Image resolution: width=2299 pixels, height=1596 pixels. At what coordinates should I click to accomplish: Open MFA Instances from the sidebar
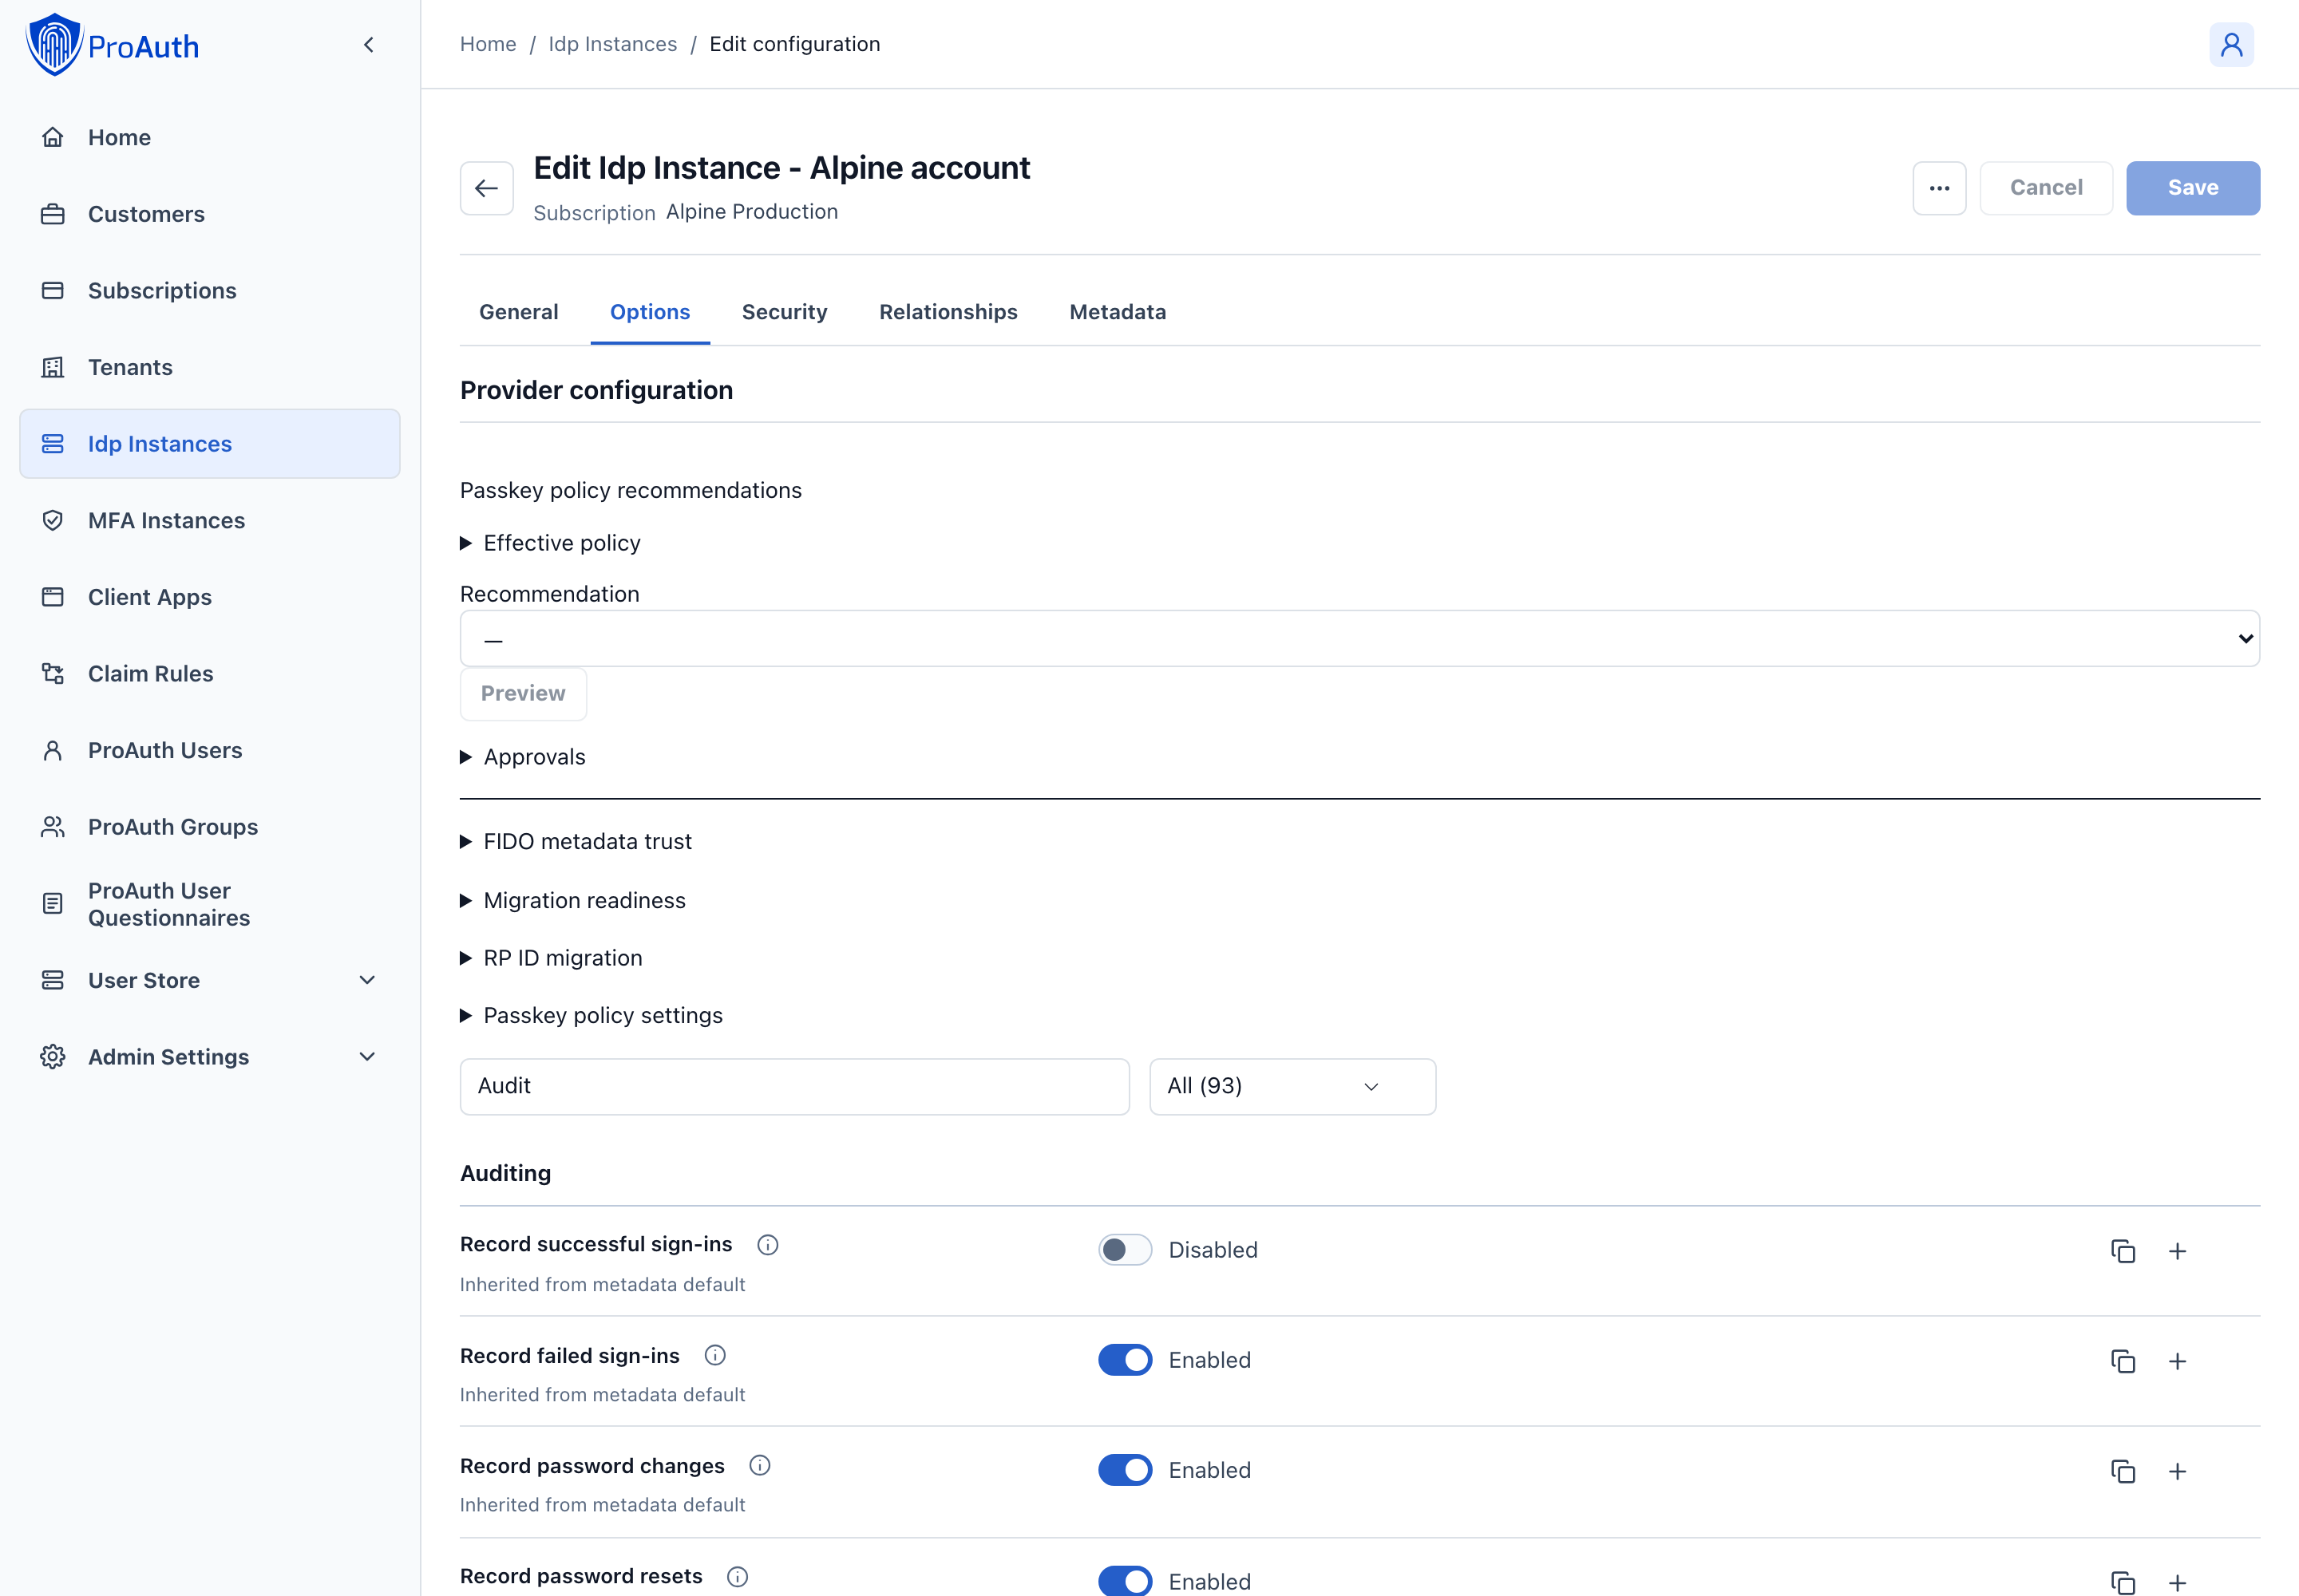pos(210,520)
